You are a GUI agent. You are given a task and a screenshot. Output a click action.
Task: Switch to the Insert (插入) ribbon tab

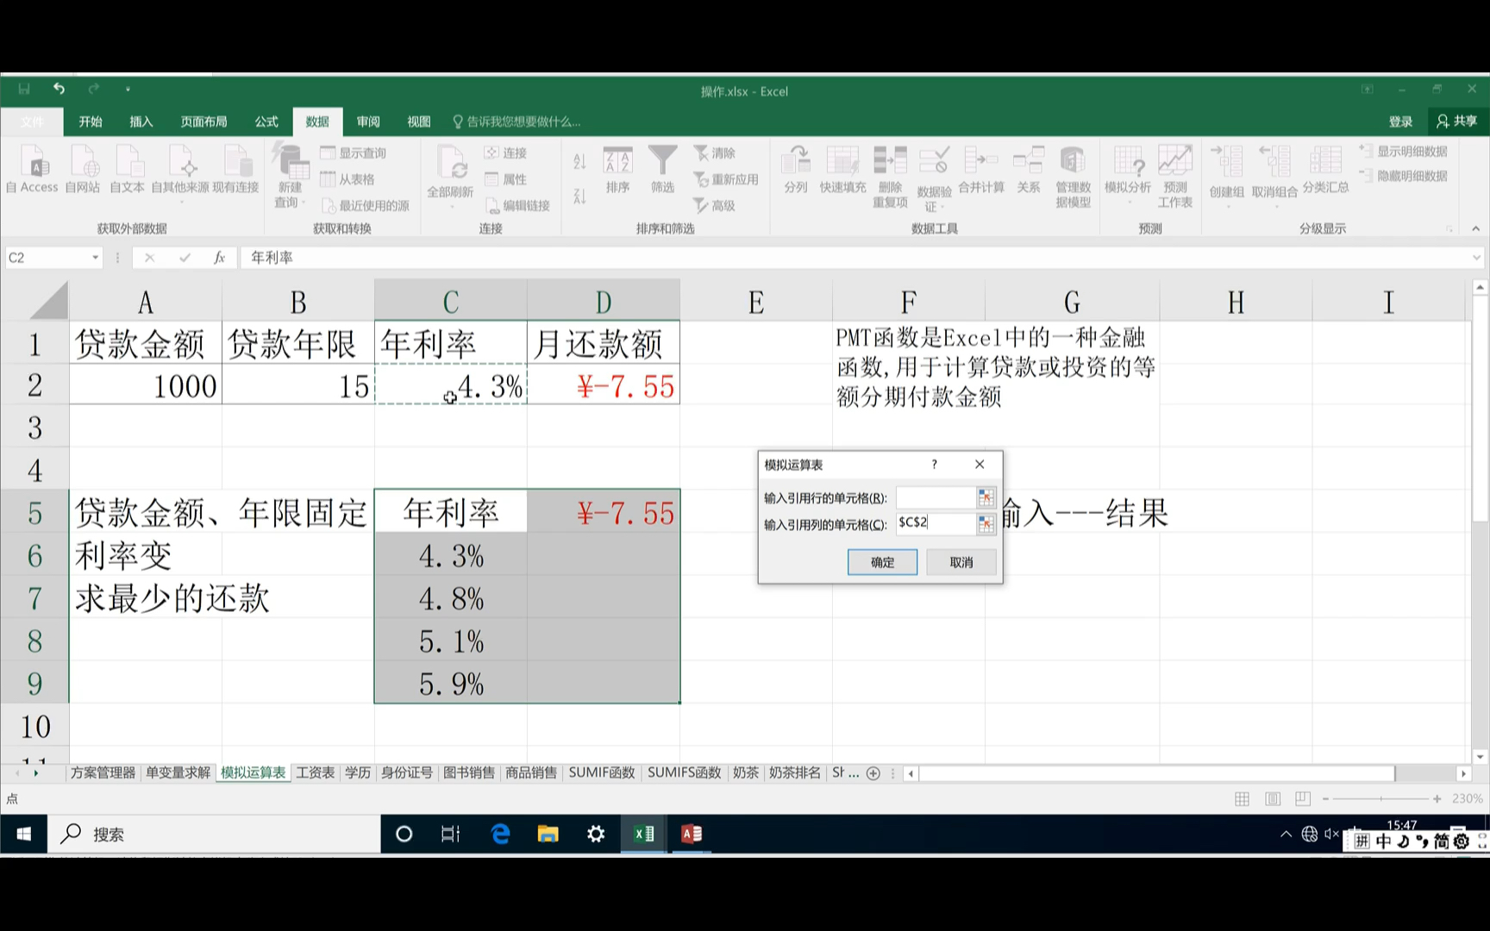click(x=141, y=122)
